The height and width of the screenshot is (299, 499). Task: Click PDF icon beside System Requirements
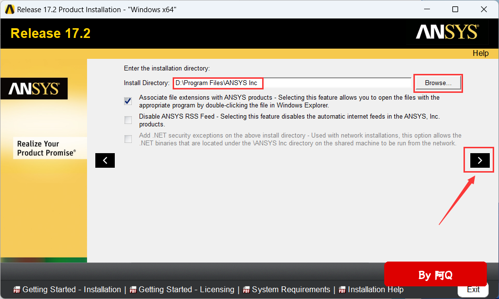point(246,290)
